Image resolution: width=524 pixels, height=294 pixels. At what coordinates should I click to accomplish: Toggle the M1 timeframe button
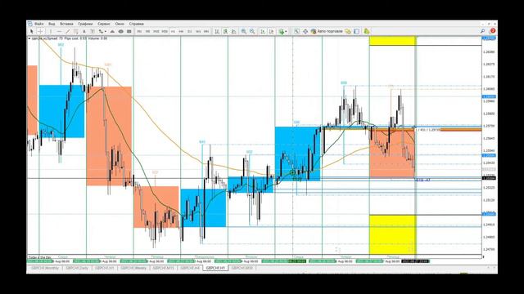point(139,31)
